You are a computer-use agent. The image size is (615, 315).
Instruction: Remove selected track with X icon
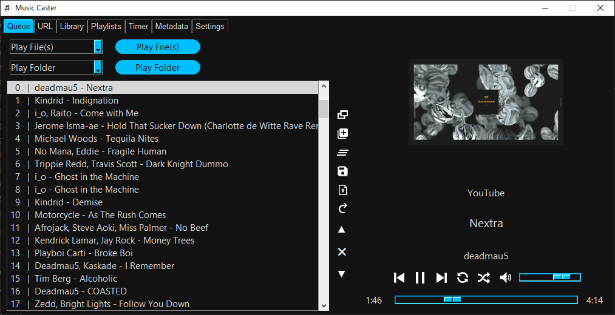tap(342, 252)
